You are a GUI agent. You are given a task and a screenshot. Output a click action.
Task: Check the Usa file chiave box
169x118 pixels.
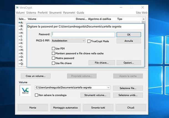53,63
